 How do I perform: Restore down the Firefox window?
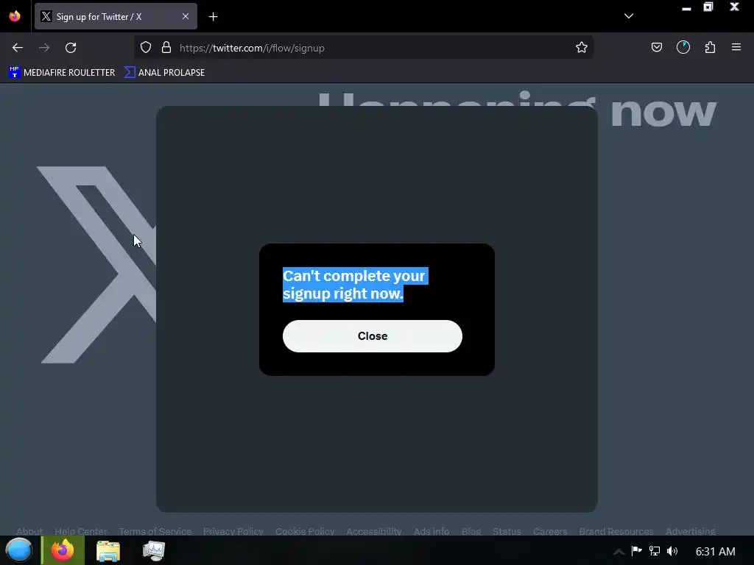[x=708, y=7]
